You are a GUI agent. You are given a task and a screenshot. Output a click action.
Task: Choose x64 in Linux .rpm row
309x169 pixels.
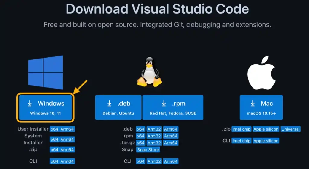tap(141, 136)
